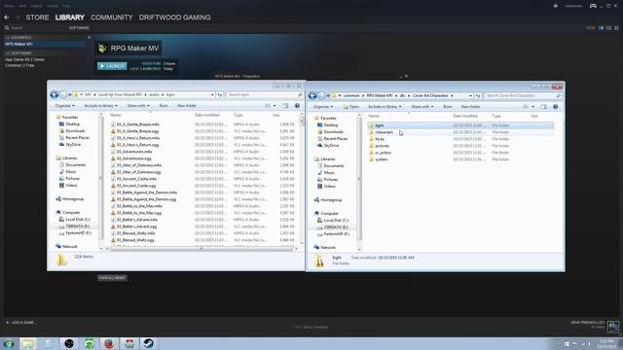Click the Windows Start orb
Viewport: 623px width, 350px height.
click(9, 343)
